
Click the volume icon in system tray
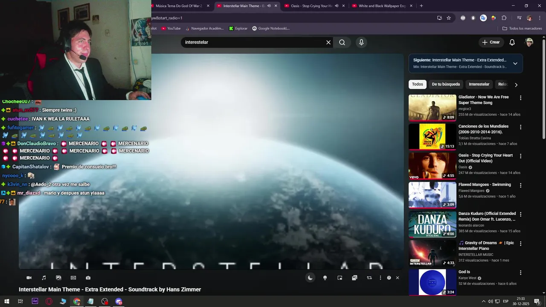tap(490, 301)
